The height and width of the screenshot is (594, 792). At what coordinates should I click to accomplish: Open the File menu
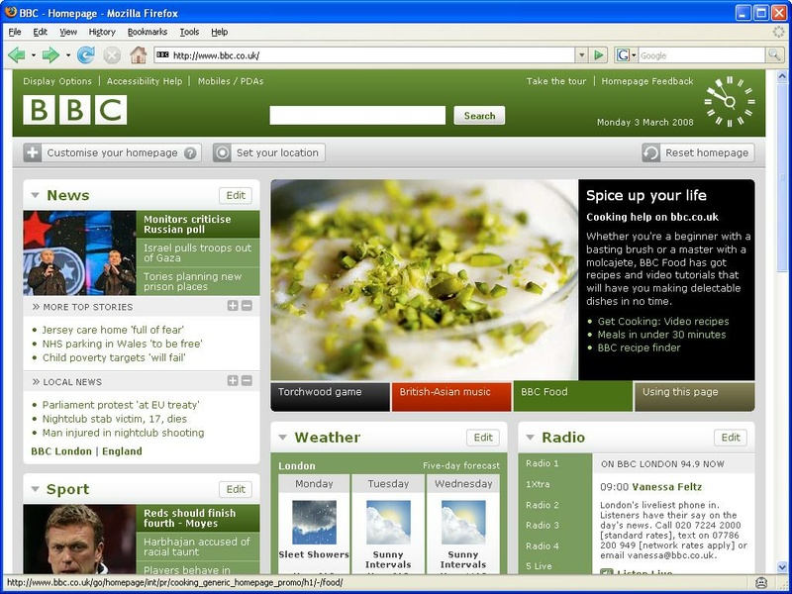(15, 32)
